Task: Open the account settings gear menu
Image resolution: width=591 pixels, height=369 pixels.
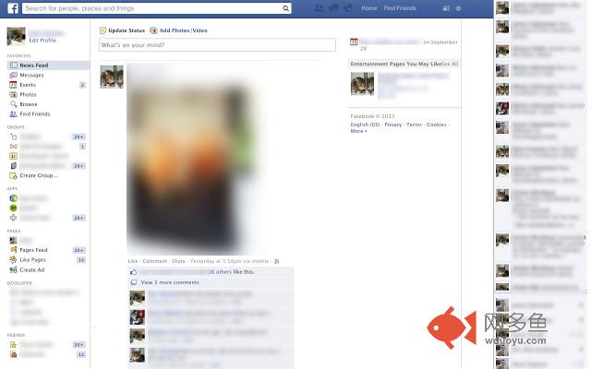Action: 459,8
